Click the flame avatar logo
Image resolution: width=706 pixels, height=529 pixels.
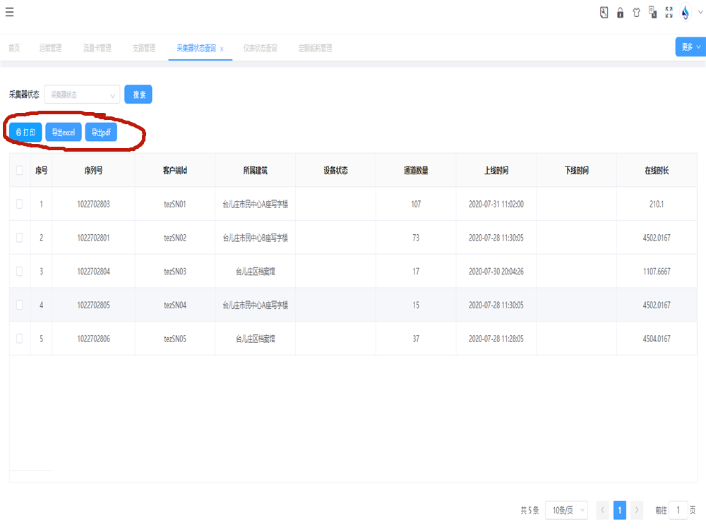coord(686,12)
